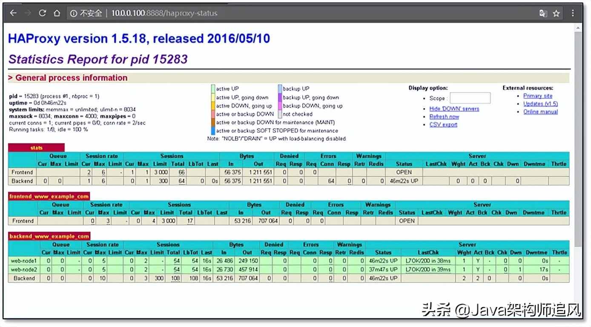Open the Updates (v1.5) link
The height and width of the screenshot is (327, 591).
(539, 103)
